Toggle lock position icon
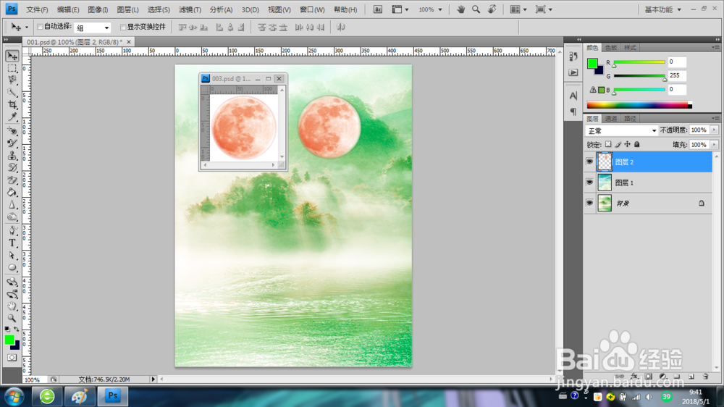The image size is (724, 407). (627, 145)
